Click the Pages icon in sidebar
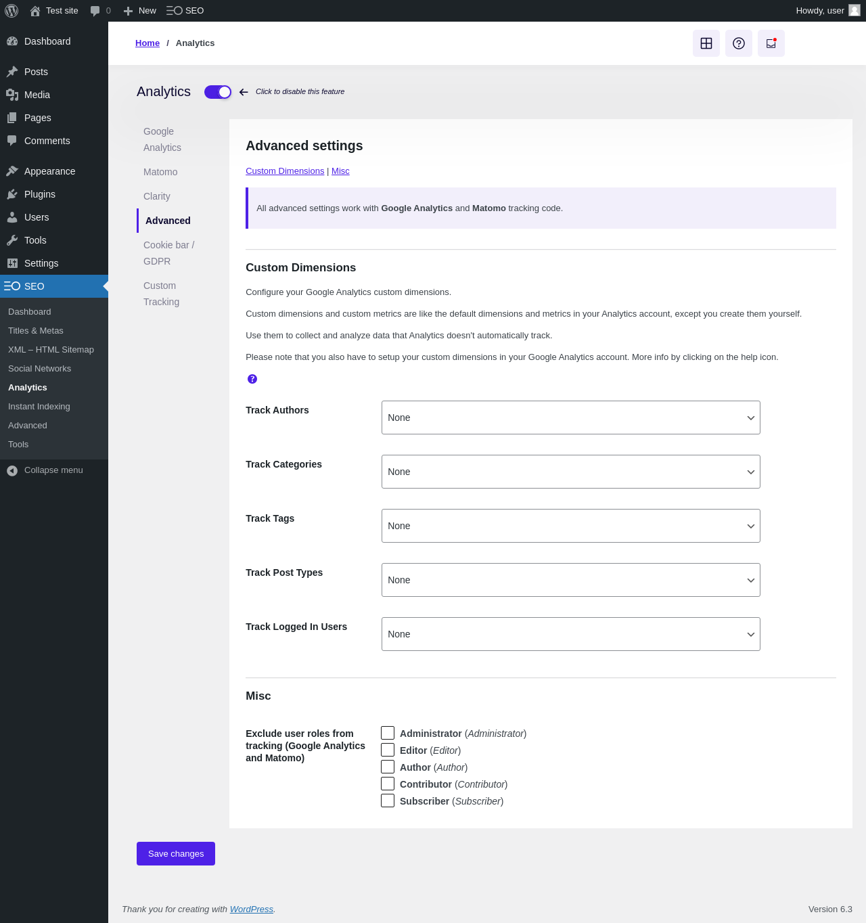This screenshot has width=866, height=923. [x=12, y=118]
